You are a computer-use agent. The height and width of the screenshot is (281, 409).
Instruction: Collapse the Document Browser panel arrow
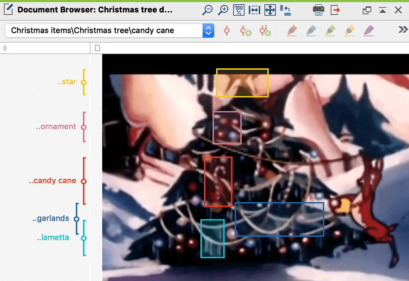pyautogui.click(x=383, y=10)
